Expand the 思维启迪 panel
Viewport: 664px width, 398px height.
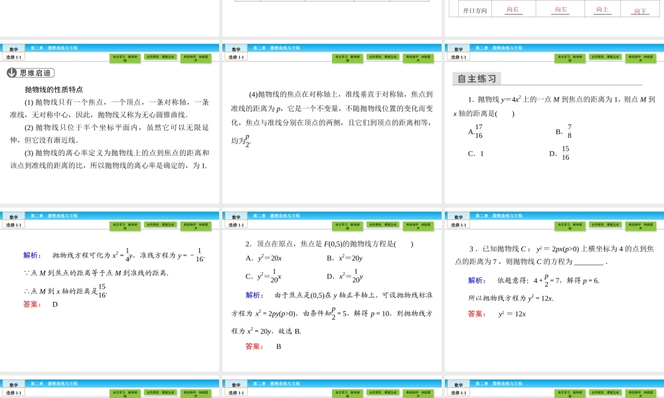point(37,73)
